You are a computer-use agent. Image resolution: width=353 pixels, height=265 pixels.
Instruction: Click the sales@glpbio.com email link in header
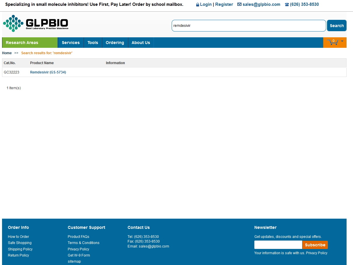click(x=261, y=4)
